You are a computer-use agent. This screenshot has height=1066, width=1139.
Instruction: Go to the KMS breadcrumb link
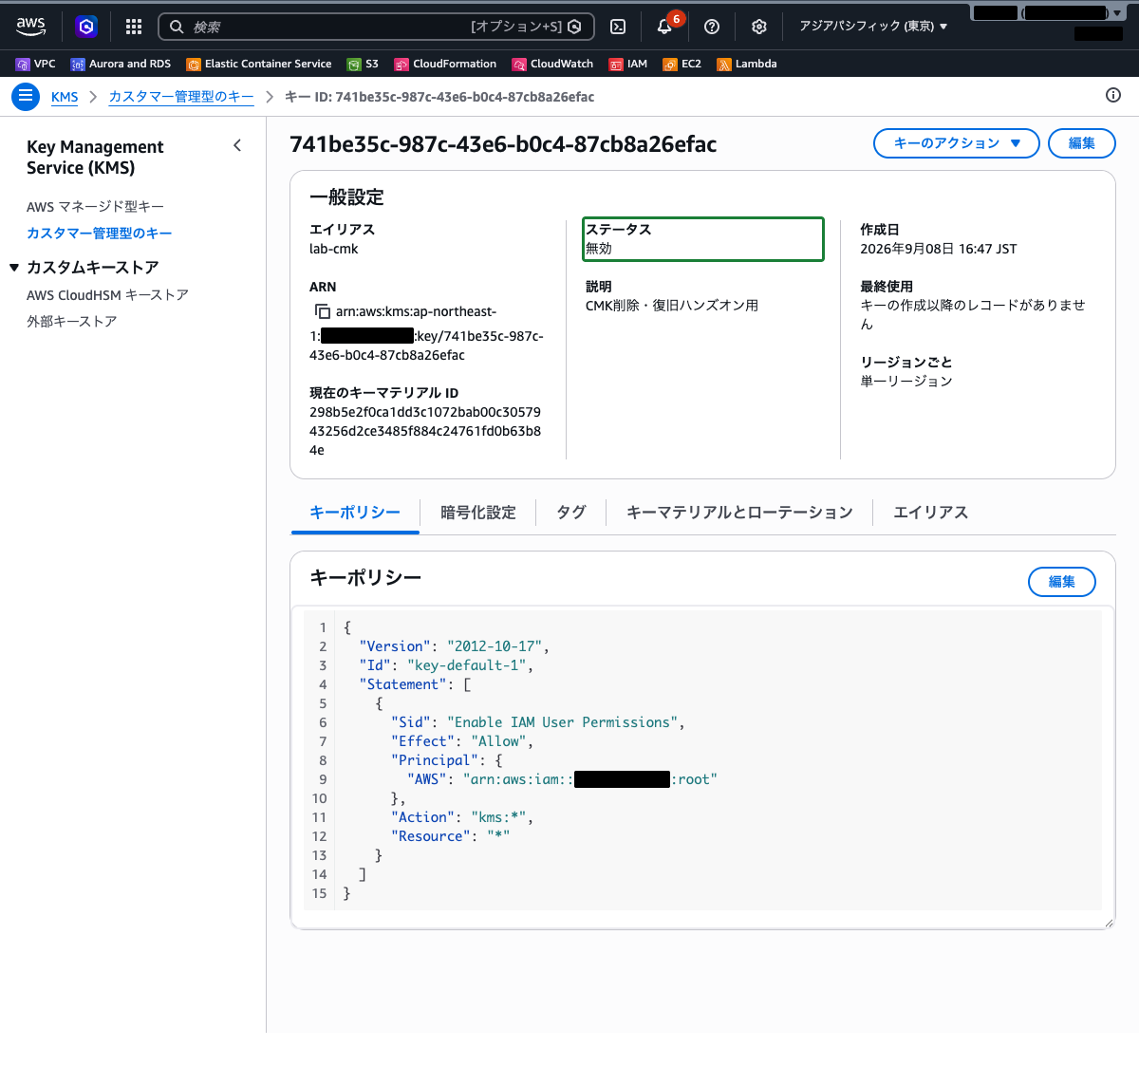click(x=65, y=97)
